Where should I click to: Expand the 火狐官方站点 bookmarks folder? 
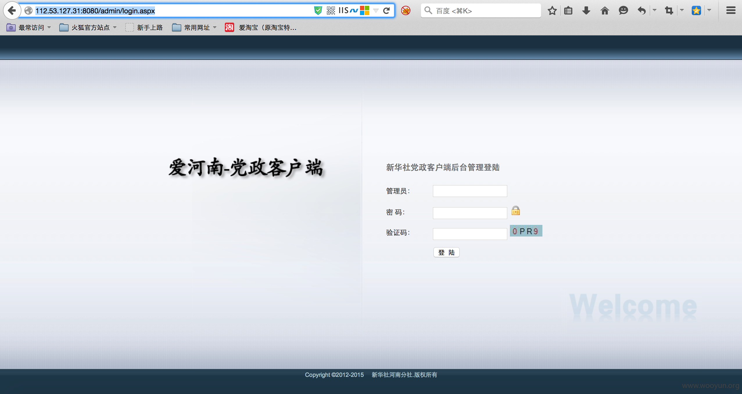(x=88, y=28)
